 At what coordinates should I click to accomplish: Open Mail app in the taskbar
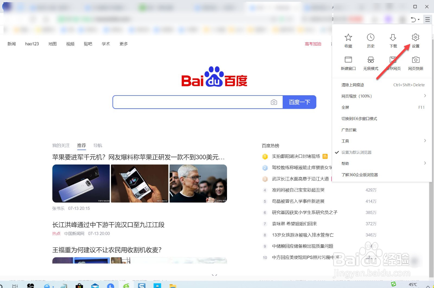pyautogui.click(x=95, y=286)
